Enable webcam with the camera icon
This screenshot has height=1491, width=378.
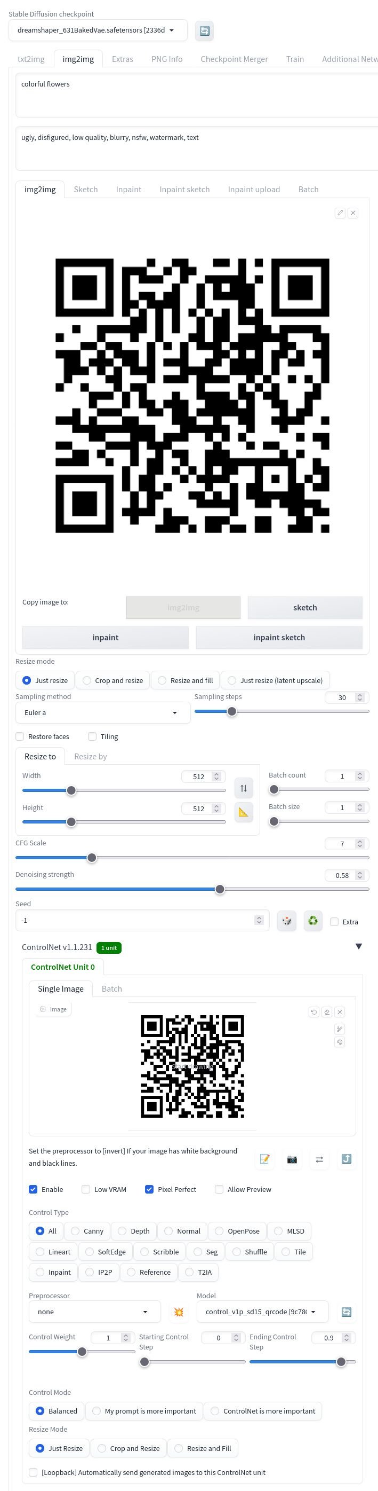[x=292, y=1159]
